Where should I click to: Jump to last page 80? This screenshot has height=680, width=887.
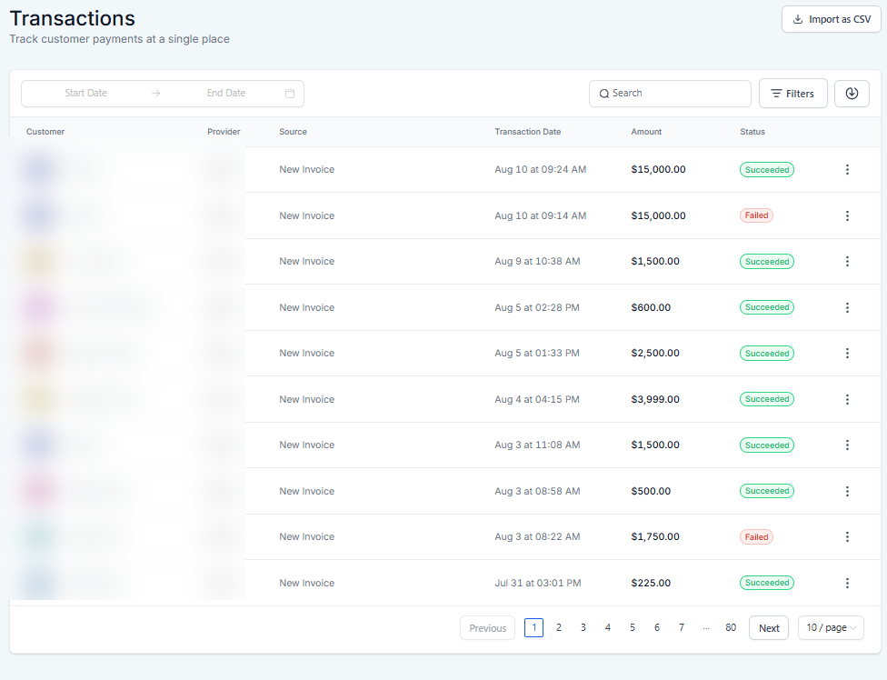click(731, 627)
